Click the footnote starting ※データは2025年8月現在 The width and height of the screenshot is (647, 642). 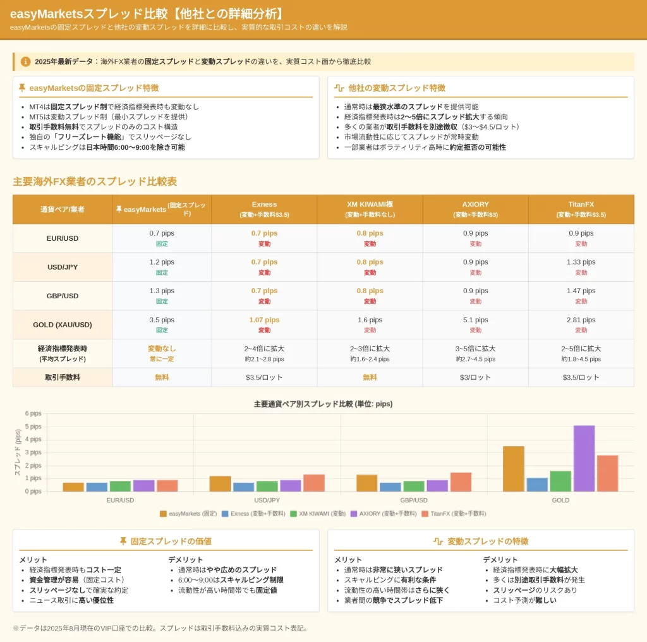pos(161,628)
